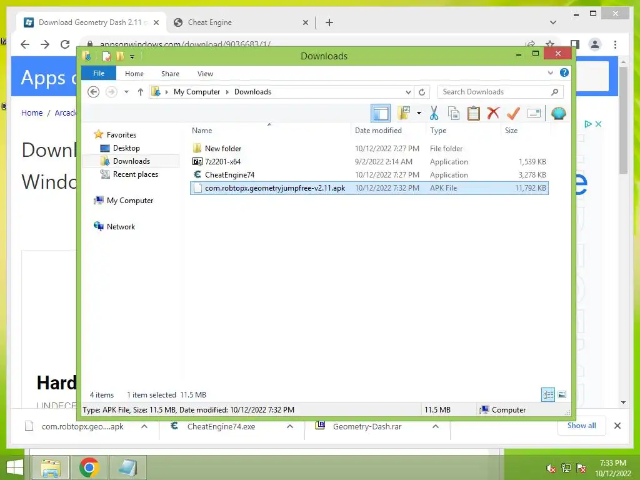Open the File tab in Explorer
This screenshot has height=480, width=640.
[99, 73]
